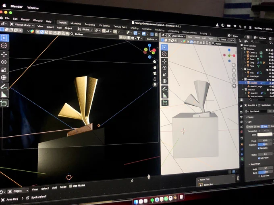Click the pan hand icon in left viewport
274x205 pixels.
(x=155, y=68)
